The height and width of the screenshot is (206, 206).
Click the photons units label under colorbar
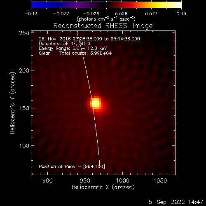coord(106,19)
